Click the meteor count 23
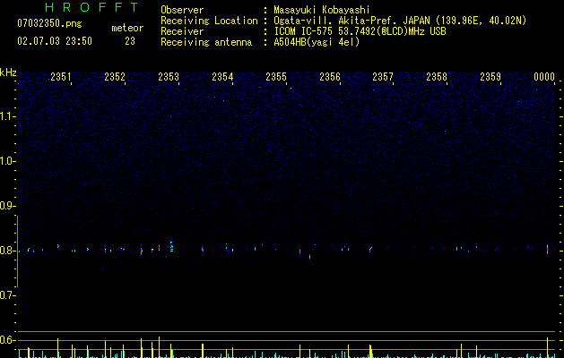Viewport: 564px width, 358px height. (x=130, y=41)
